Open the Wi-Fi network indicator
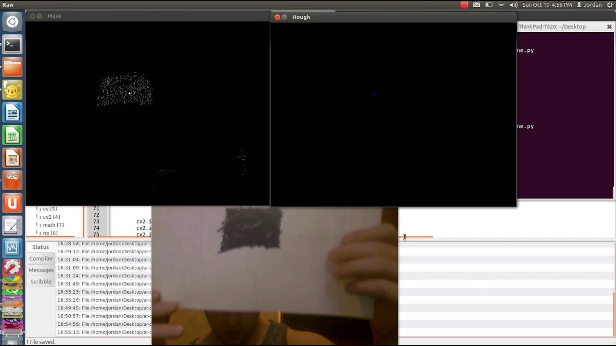This screenshot has height=346, width=616. tap(501, 5)
